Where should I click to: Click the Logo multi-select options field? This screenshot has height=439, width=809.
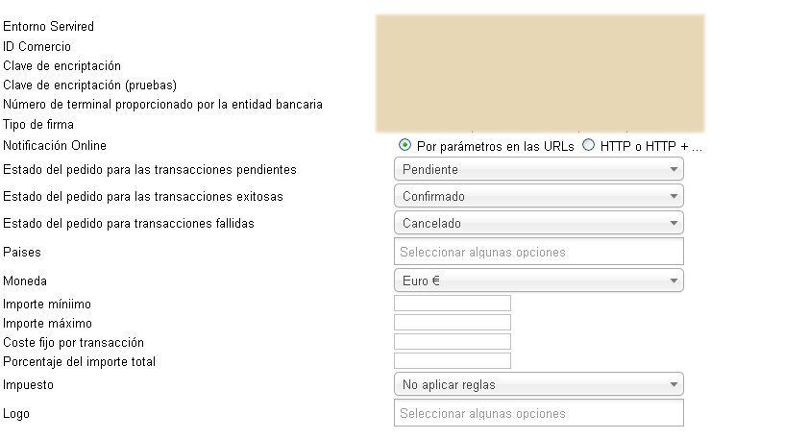pyautogui.click(x=539, y=413)
